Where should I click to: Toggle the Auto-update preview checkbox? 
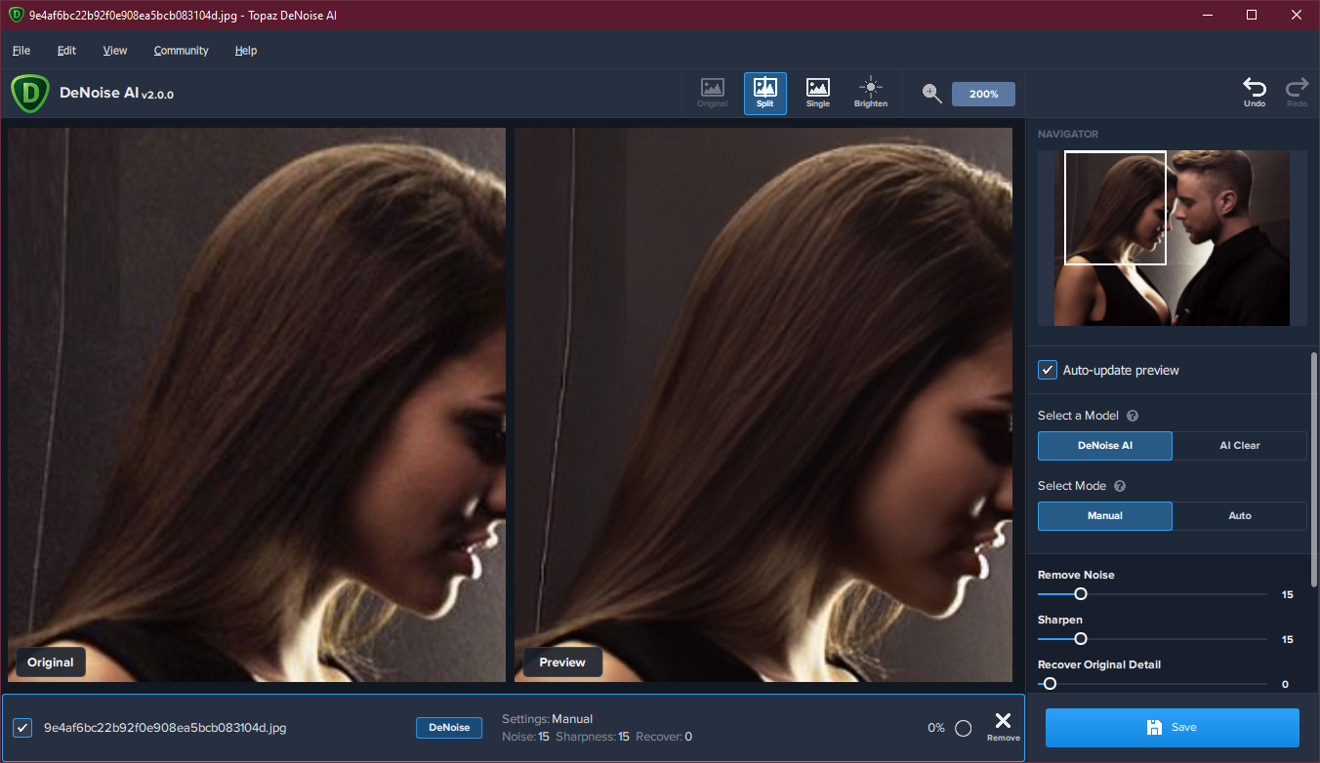pos(1048,370)
